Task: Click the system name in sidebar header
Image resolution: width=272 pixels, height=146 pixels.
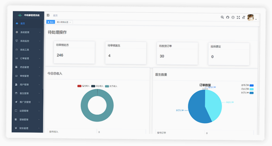Action: tap(32, 15)
